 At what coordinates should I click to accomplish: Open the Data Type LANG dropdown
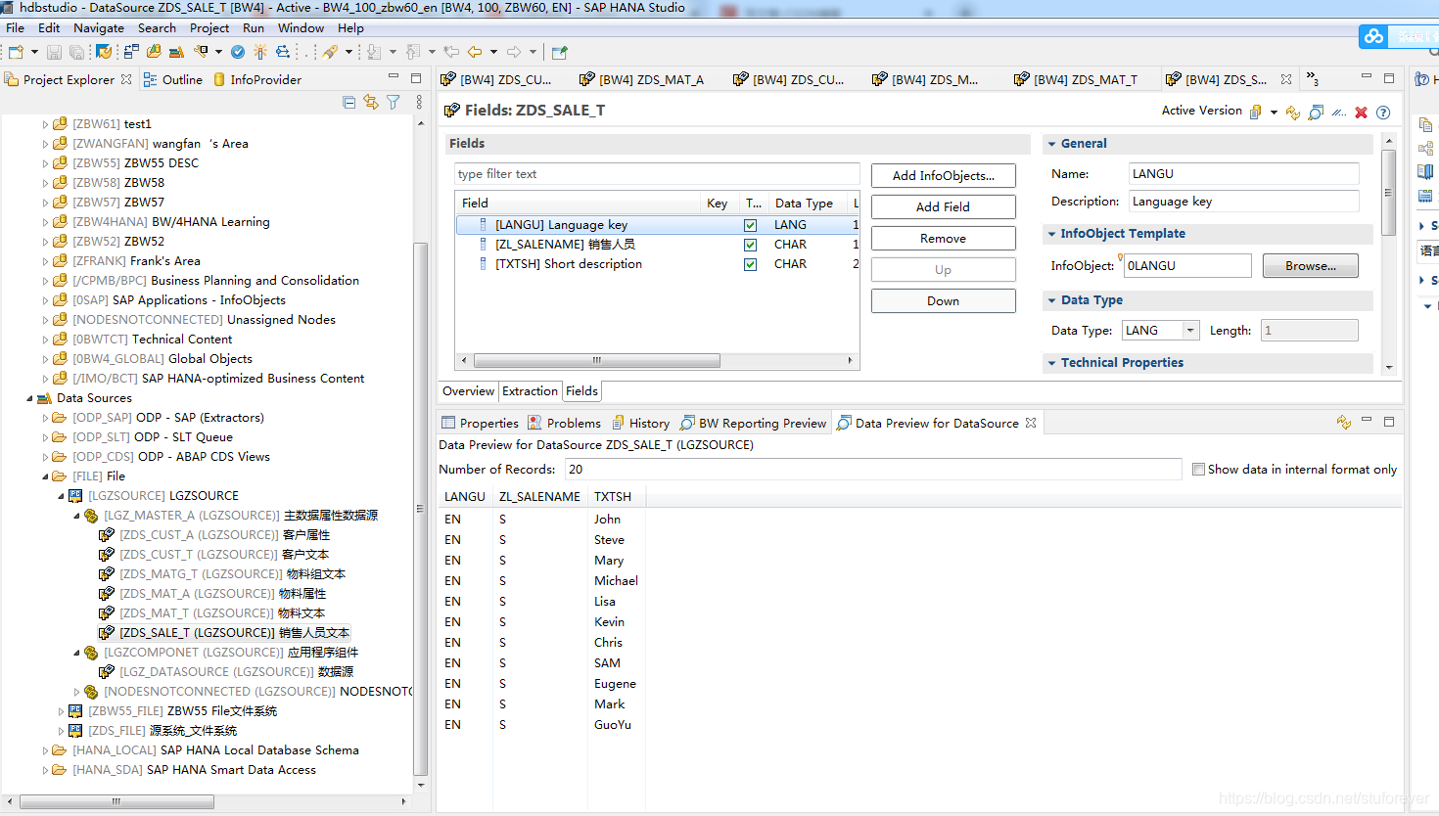click(1190, 331)
